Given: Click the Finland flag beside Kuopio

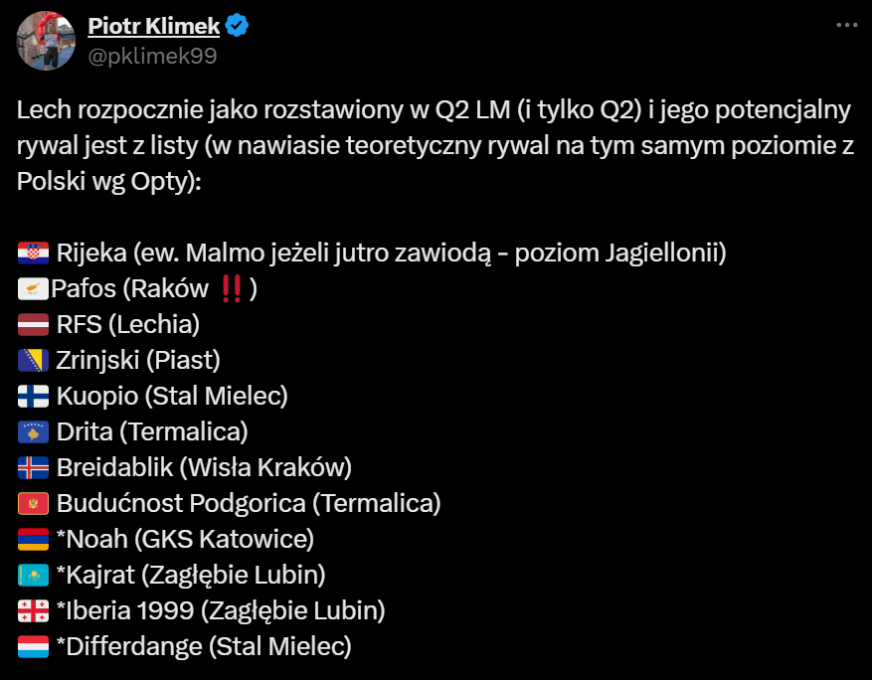Looking at the screenshot, I should point(34,397).
